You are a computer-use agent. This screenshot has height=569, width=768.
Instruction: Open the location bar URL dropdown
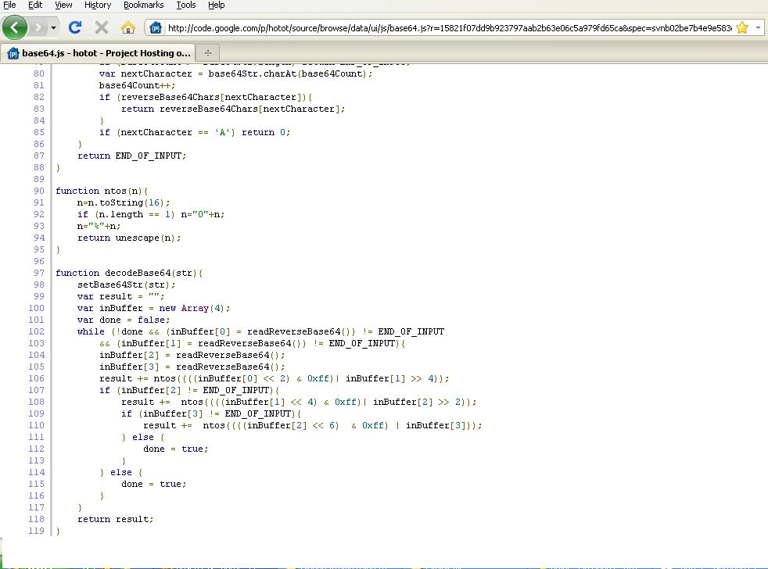[x=759, y=26]
